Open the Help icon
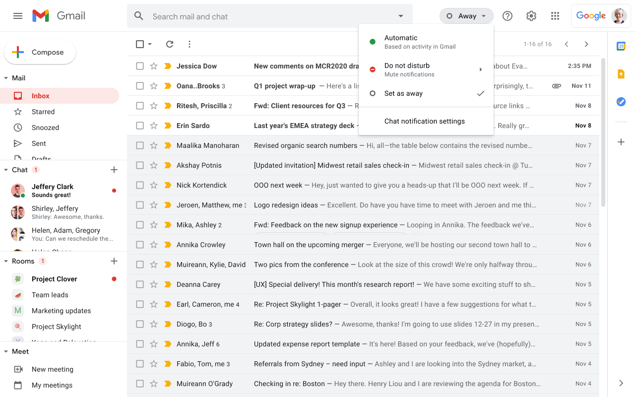 [x=507, y=15]
